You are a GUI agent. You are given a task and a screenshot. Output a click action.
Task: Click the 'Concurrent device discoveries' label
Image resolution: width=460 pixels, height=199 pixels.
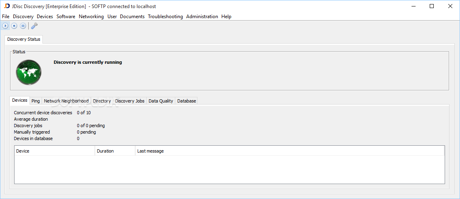43,113
